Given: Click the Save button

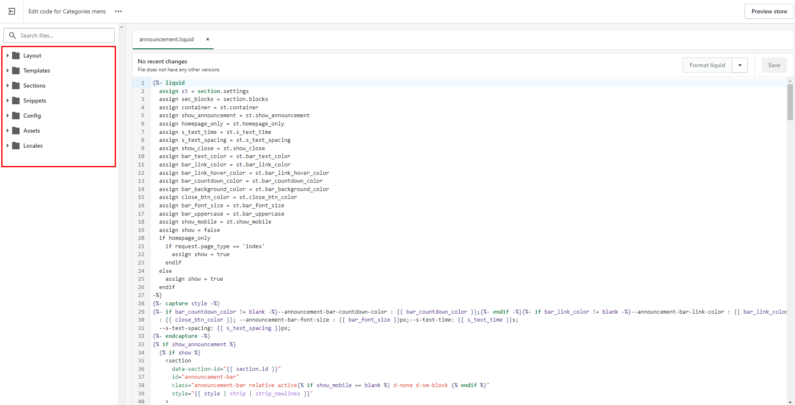Looking at the screenshot, I should click(x=774, y=65).
